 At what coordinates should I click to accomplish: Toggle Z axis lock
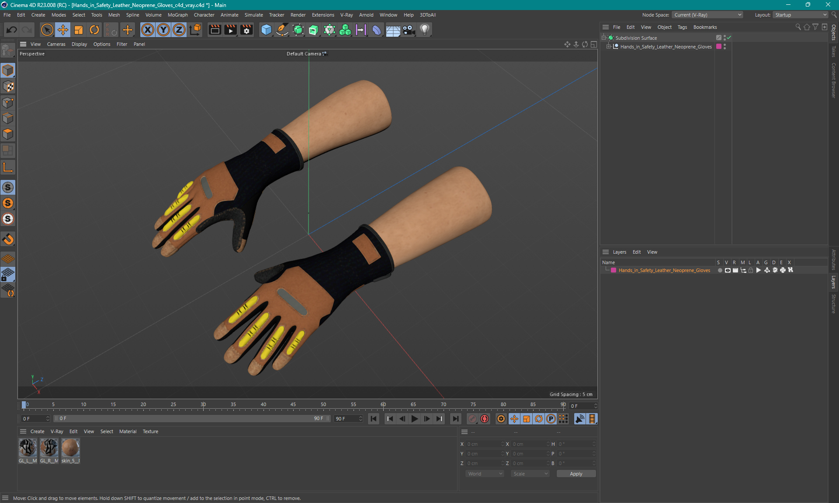point(179,30)
